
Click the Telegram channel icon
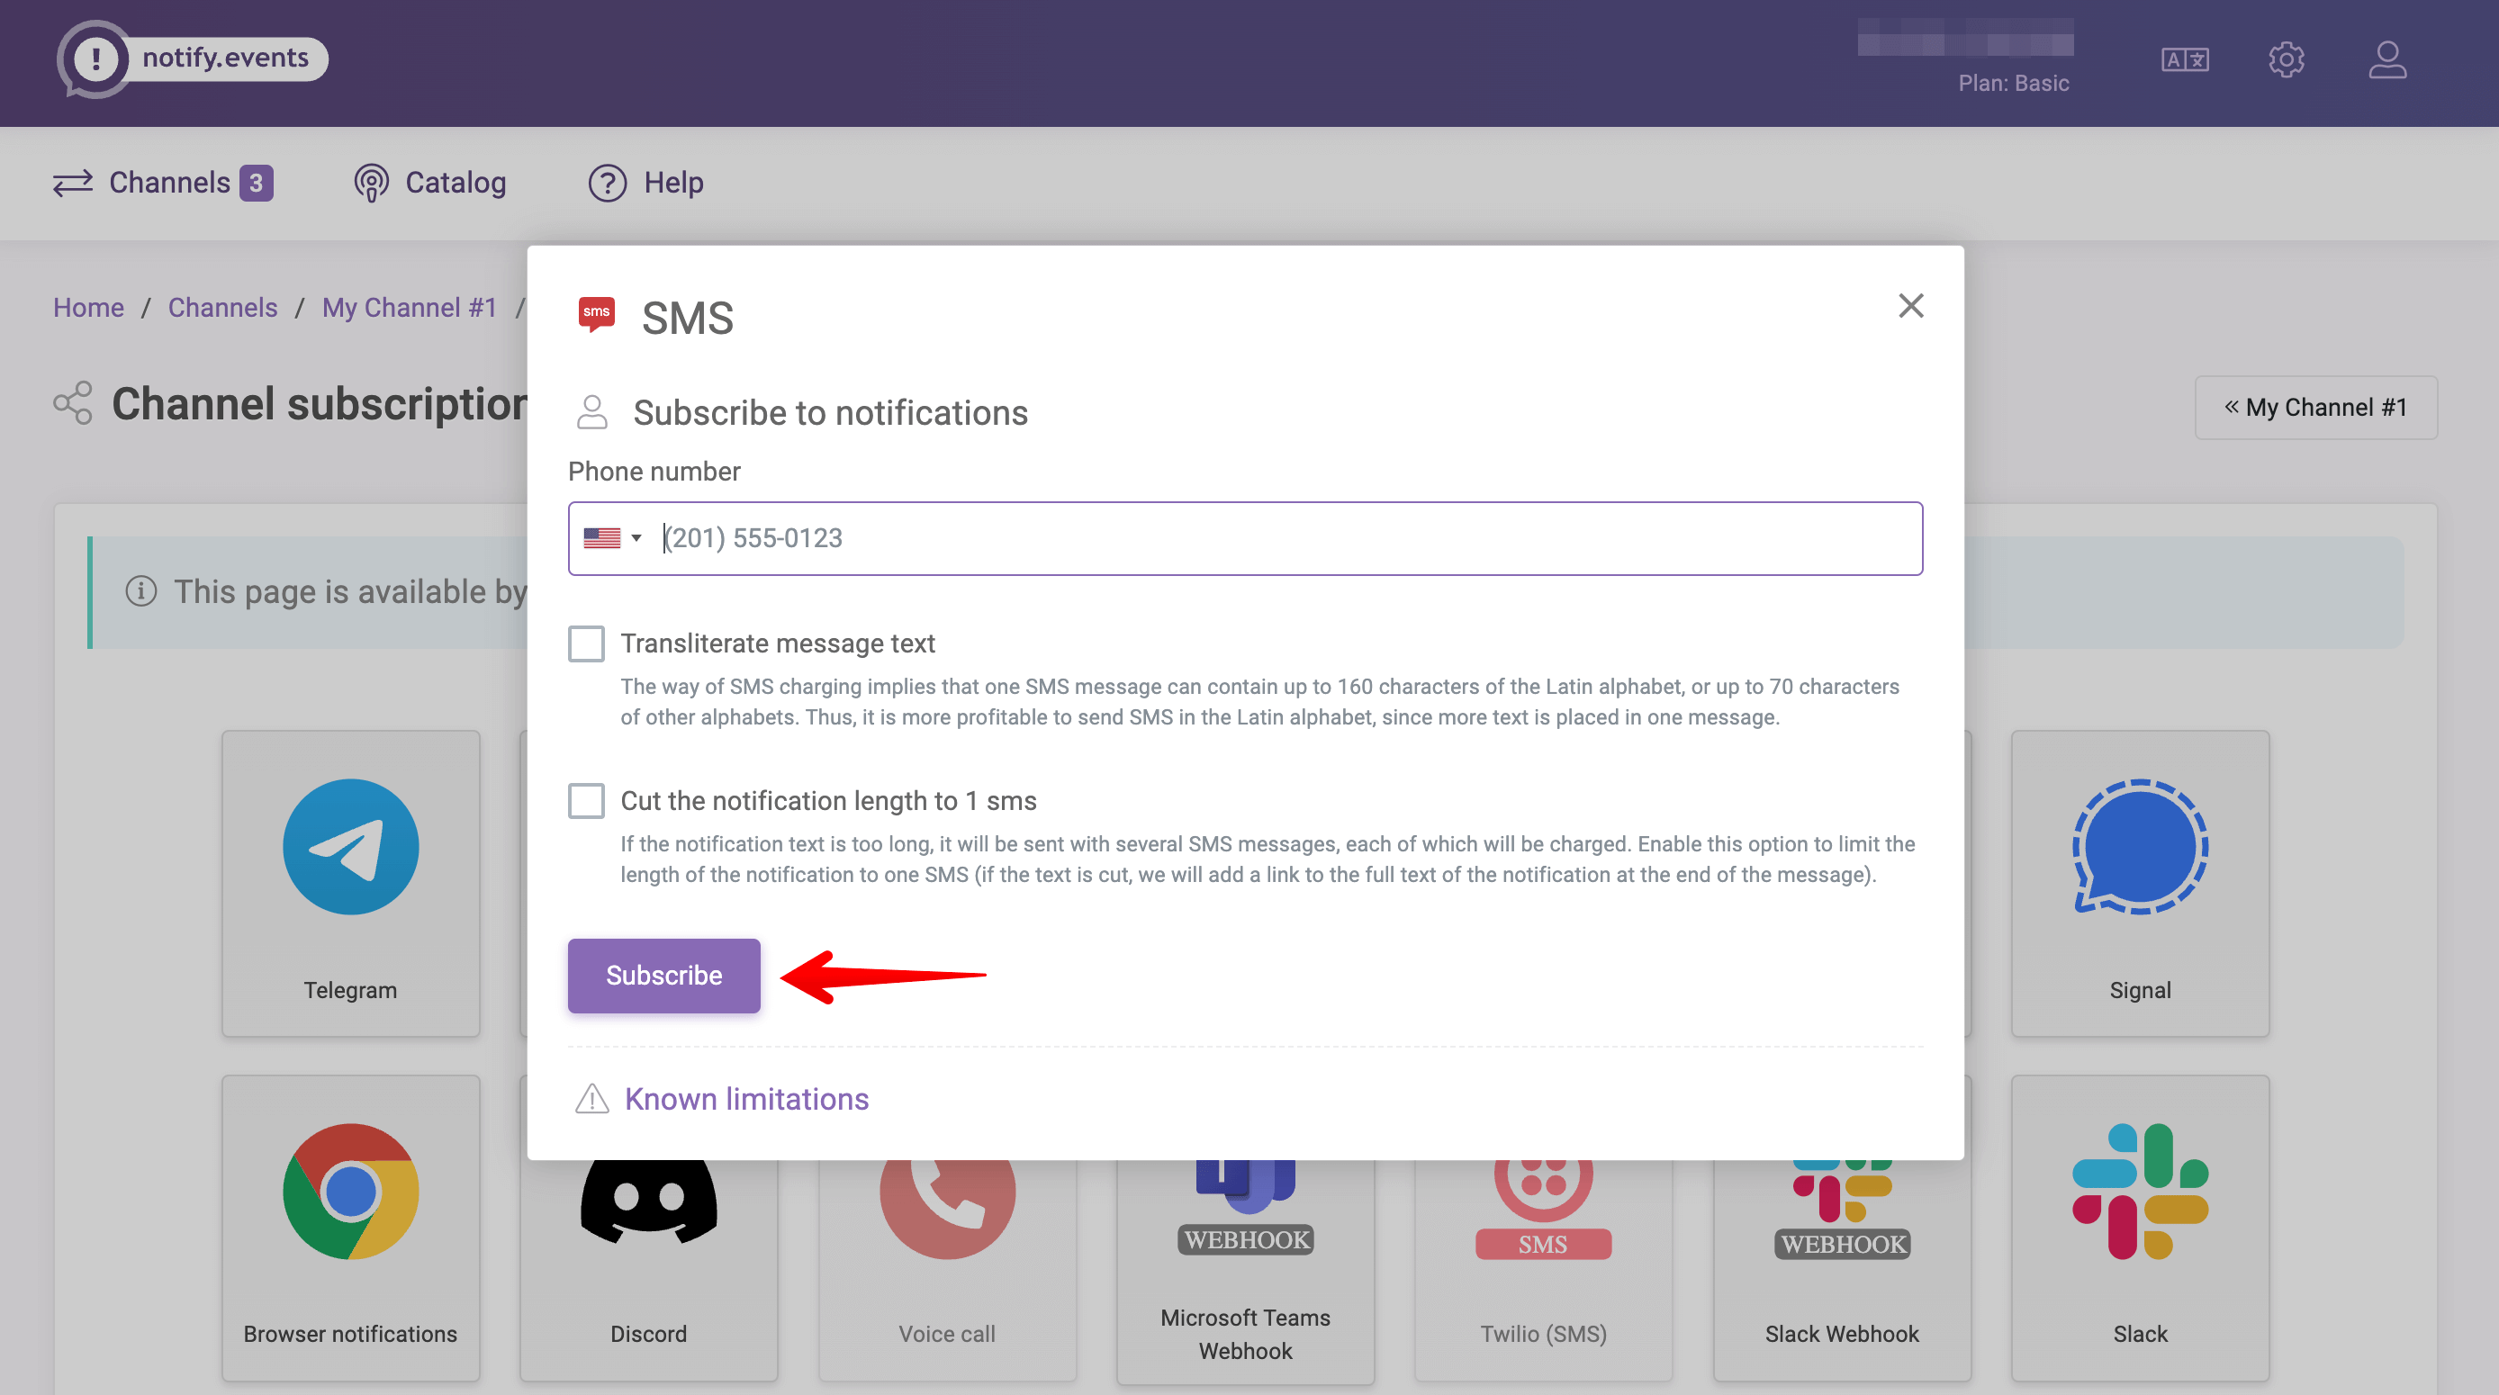(350, 846)
